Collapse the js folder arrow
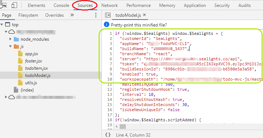 11,46
